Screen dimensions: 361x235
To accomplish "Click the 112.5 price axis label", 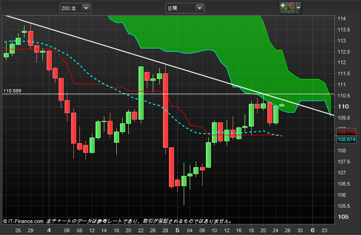I will 344,52.
